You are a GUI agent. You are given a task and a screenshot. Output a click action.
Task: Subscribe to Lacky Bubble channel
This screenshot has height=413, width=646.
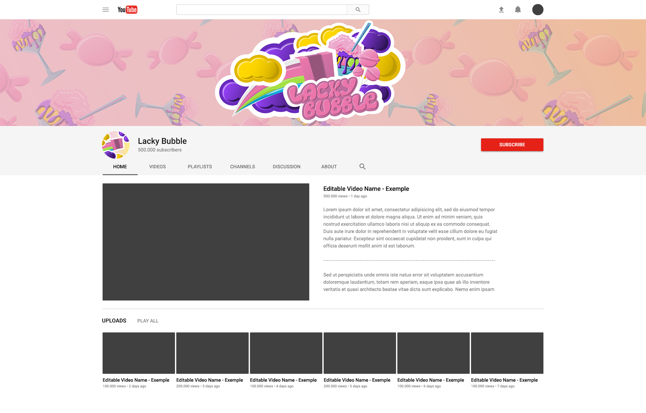point(512,145)
